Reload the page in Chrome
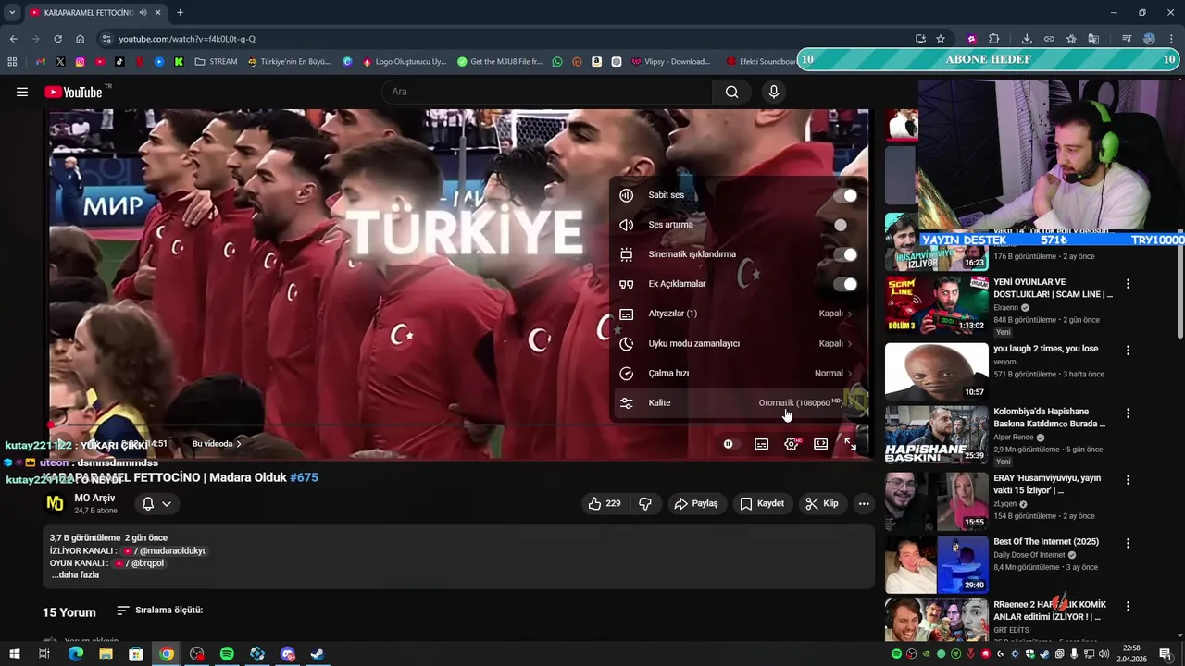This screenshot has width=1185, height=666. tap(57, 39)
